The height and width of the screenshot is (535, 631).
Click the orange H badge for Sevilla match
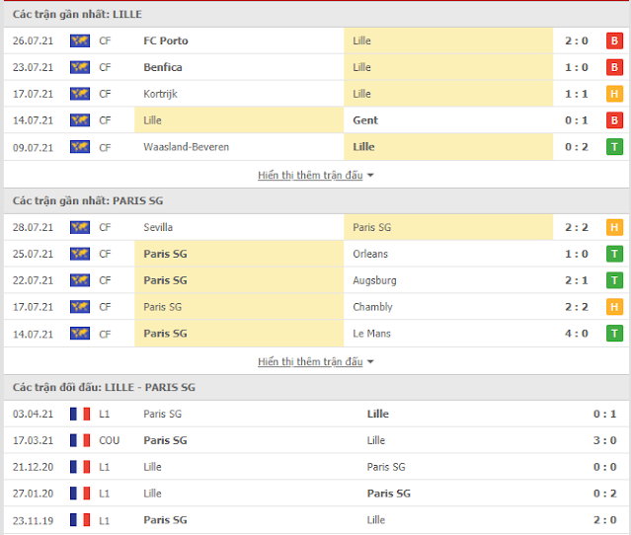[614, 227]
